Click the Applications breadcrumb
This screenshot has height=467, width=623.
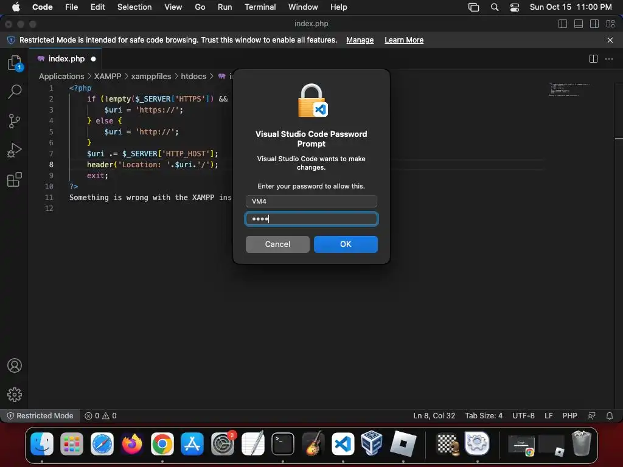(x=61, y=76)
